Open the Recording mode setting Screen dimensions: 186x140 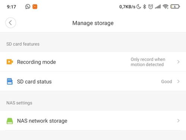93,62
